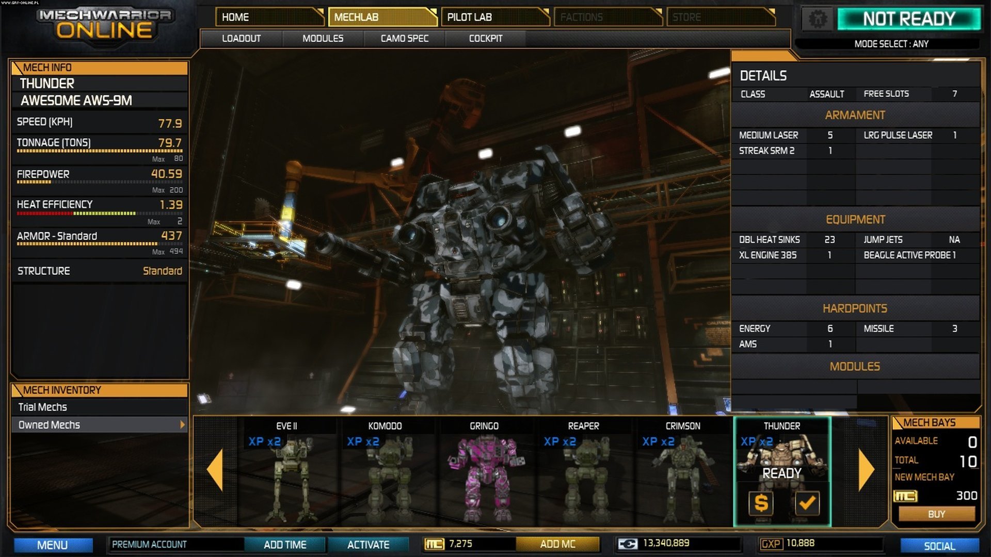Image resolution: width=991 pixels, height=557 pixels.
Task: Open the LOADOUT sub-tab
Action: click(x=241, y=39)
